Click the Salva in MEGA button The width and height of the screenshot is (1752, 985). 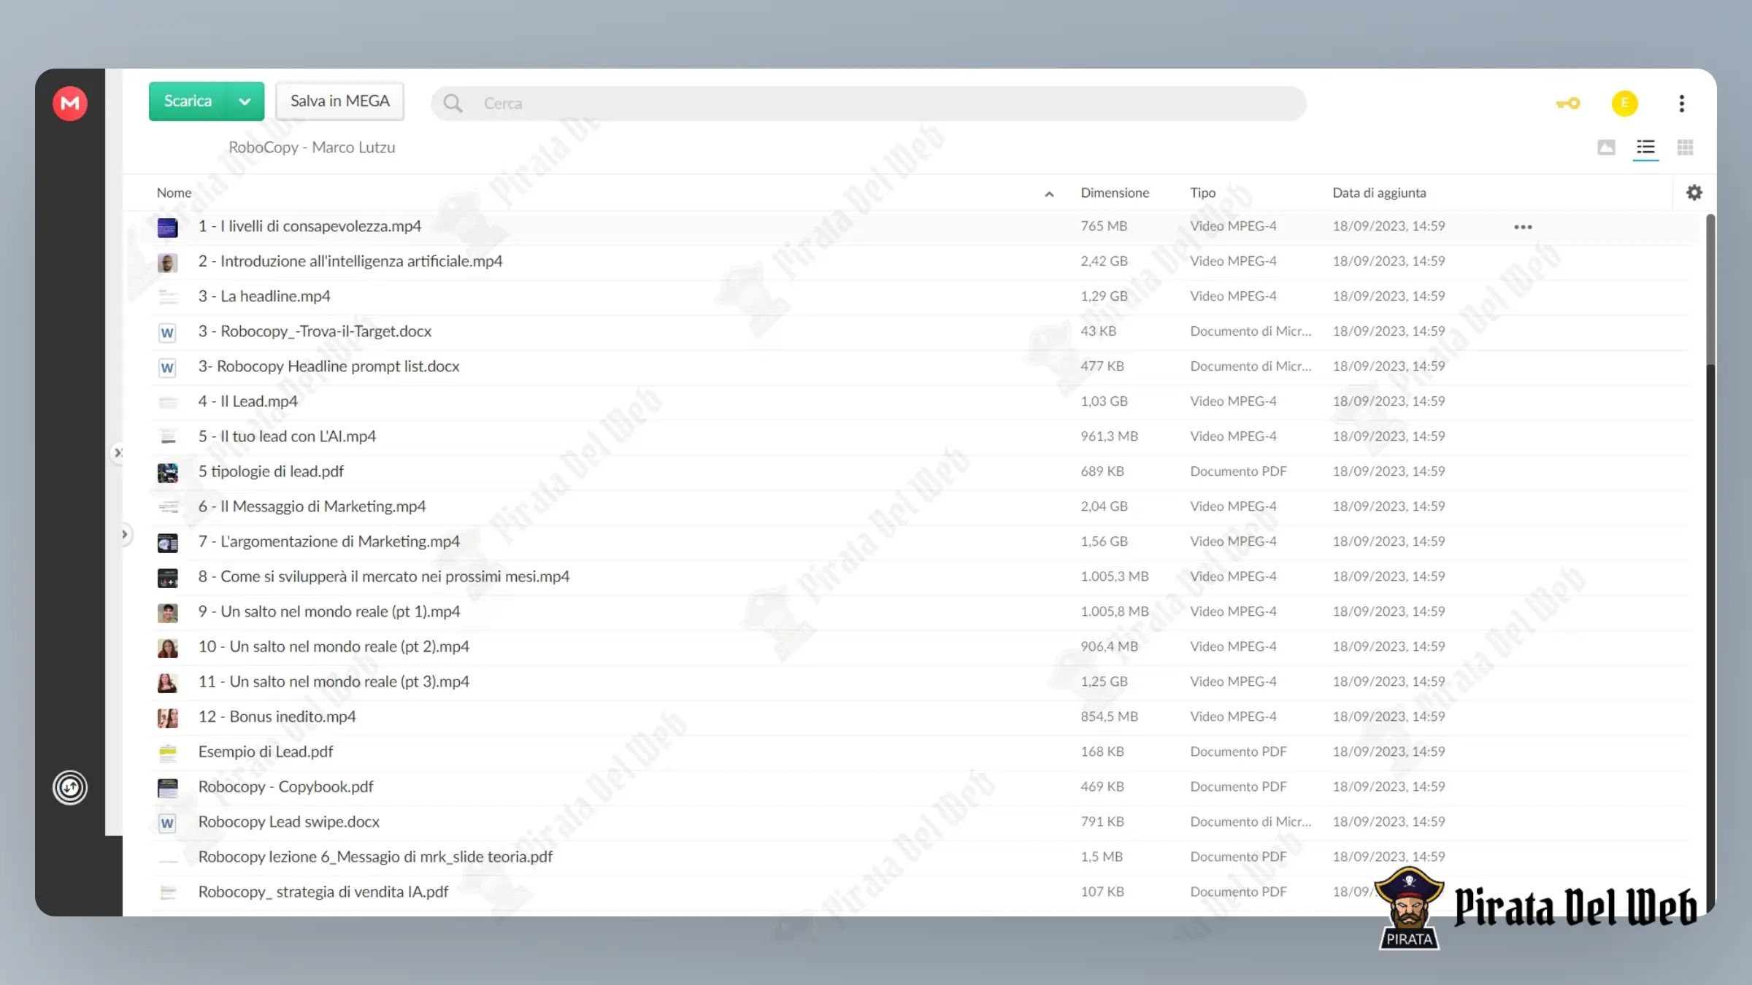[339, 101]
